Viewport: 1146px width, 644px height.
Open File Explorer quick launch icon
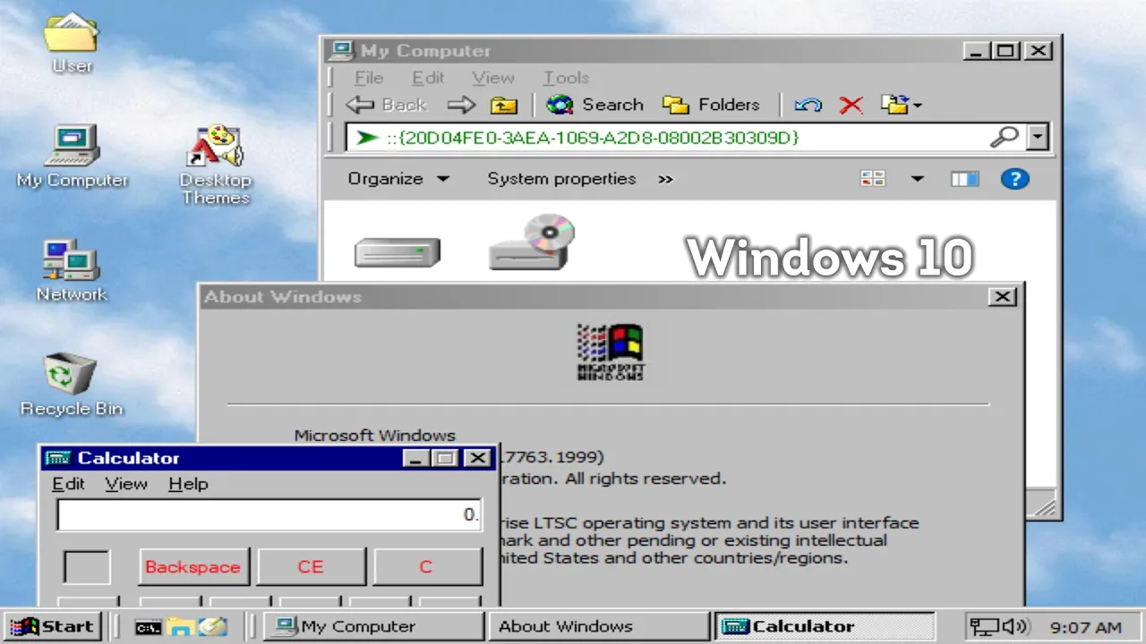coord(180,626)
